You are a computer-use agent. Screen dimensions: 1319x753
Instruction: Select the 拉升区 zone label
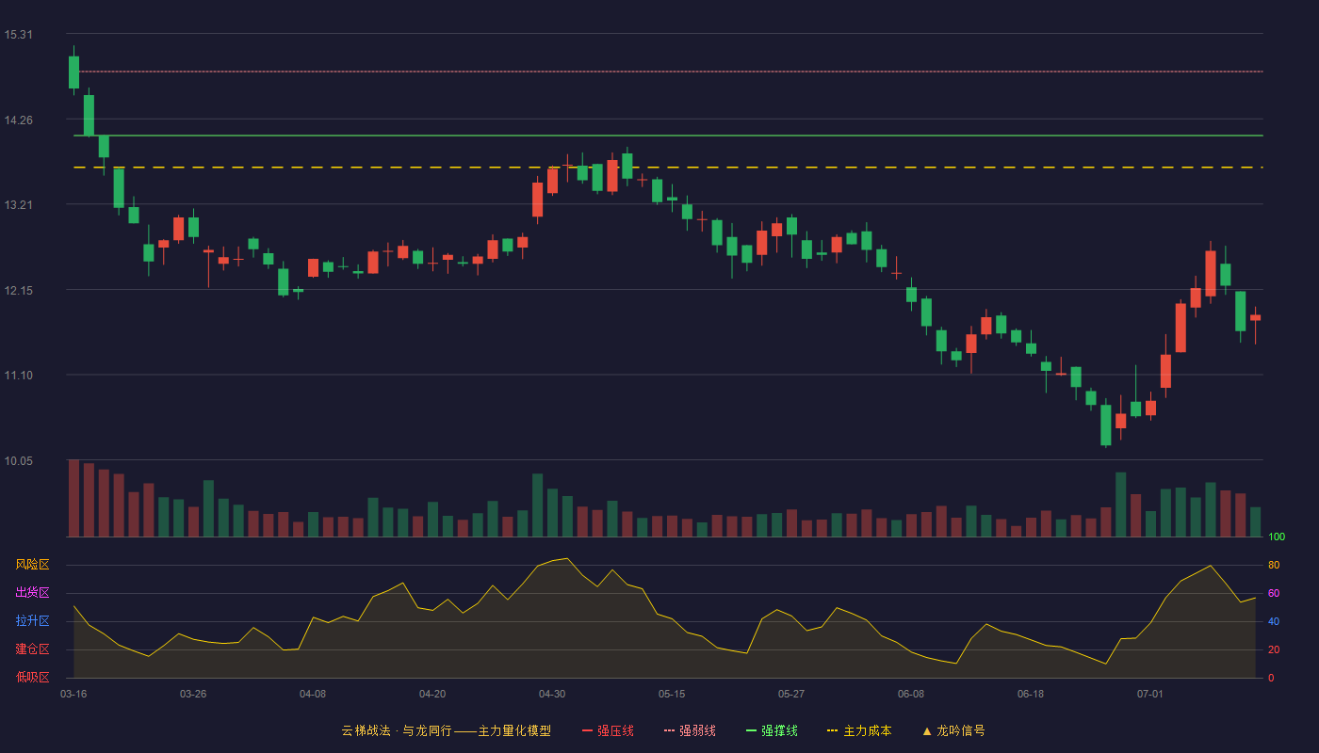32,621
